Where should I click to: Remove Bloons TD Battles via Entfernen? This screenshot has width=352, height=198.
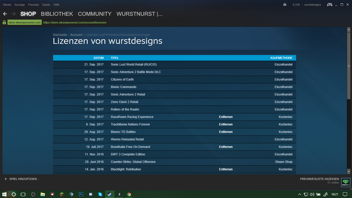(x=226, y=132)
